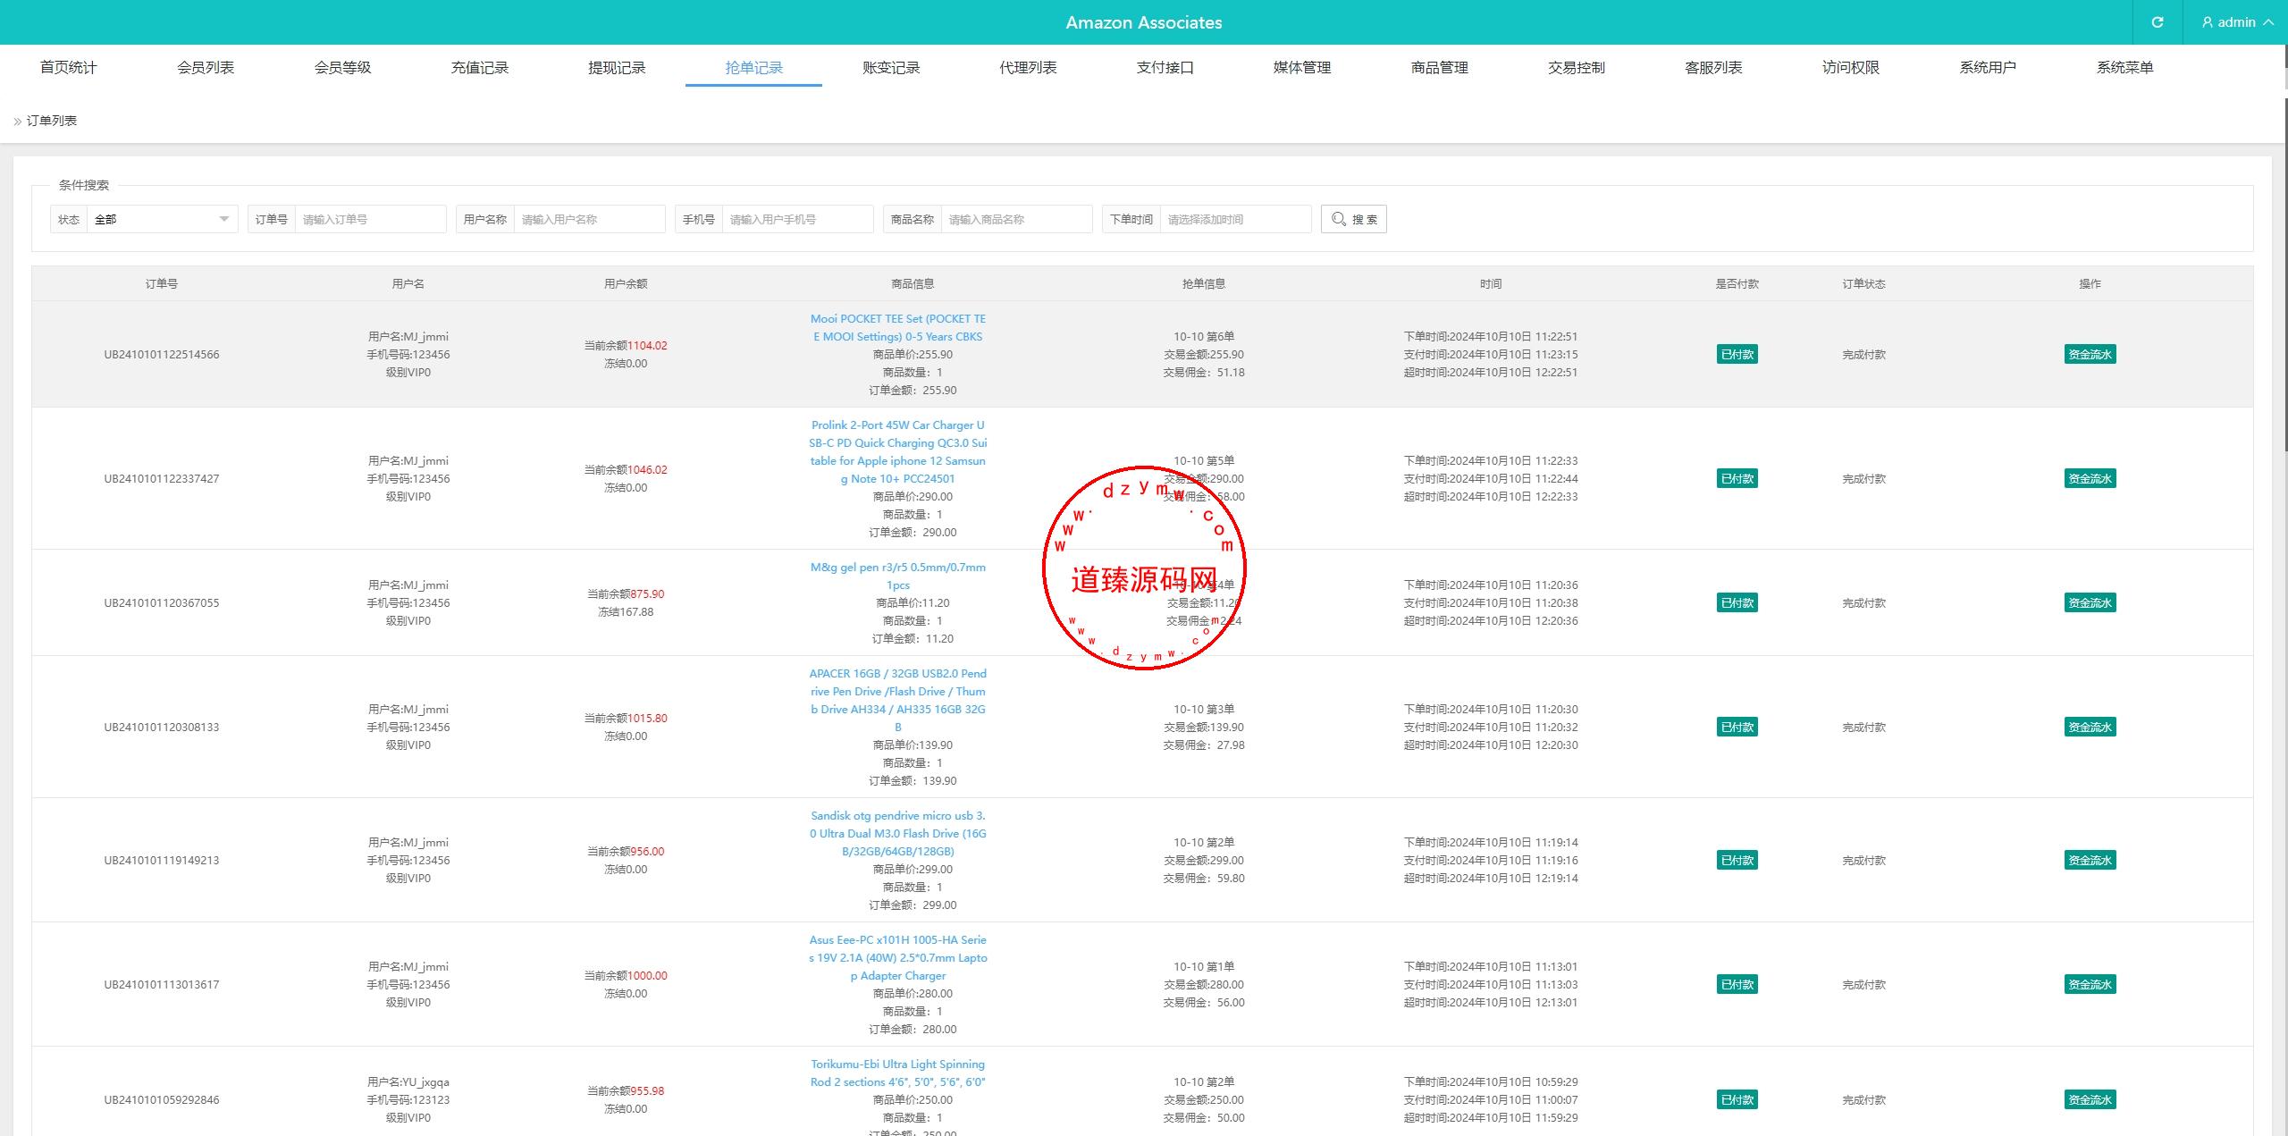Click 资金流水 for order UB2410101119149213
Screen dimensions: 2288x1136
point(2090,861)
